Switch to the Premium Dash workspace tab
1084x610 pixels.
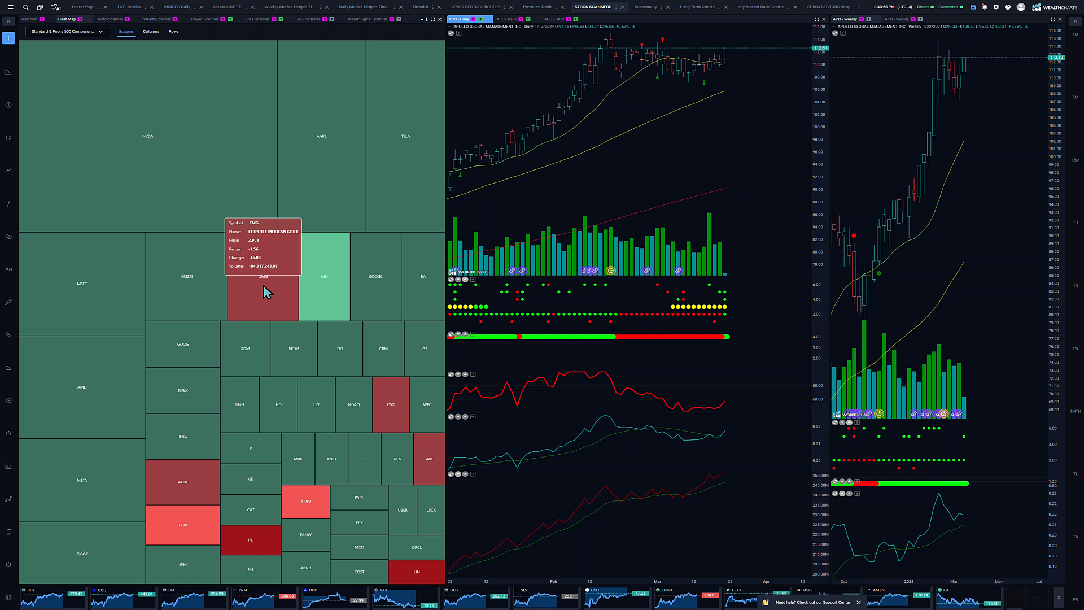tap(537, 7)
